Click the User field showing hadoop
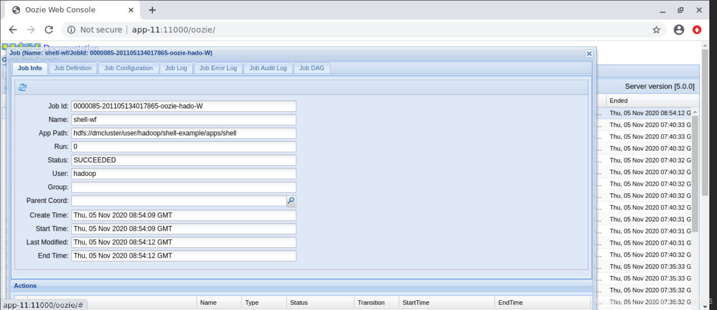 [184, 174]
